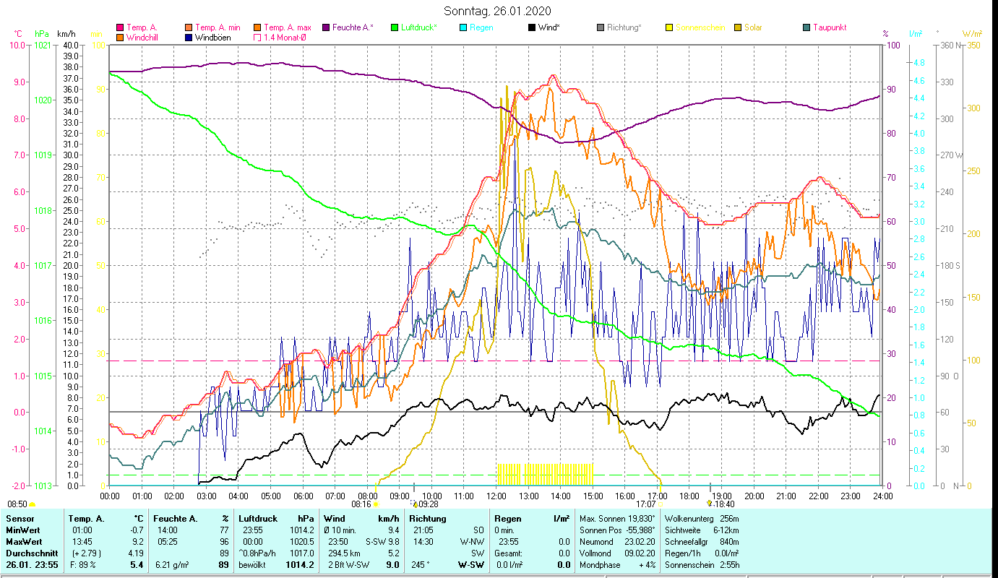Click the yellow sun icon beside 08:50
Image resolution: width=998 pixels, height=578 pixels.
[x=33, y=504]
